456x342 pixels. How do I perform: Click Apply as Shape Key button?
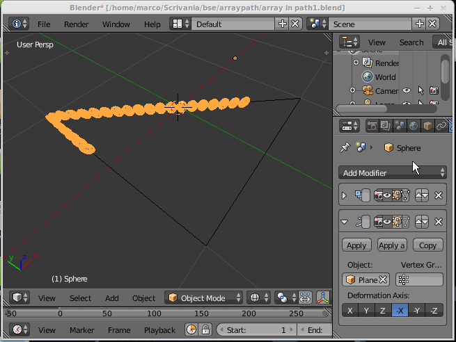coord(392,245)
